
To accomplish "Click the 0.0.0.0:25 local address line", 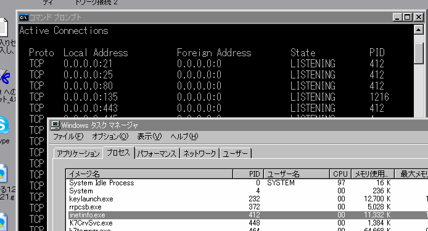I will click(x=88, y=75).
